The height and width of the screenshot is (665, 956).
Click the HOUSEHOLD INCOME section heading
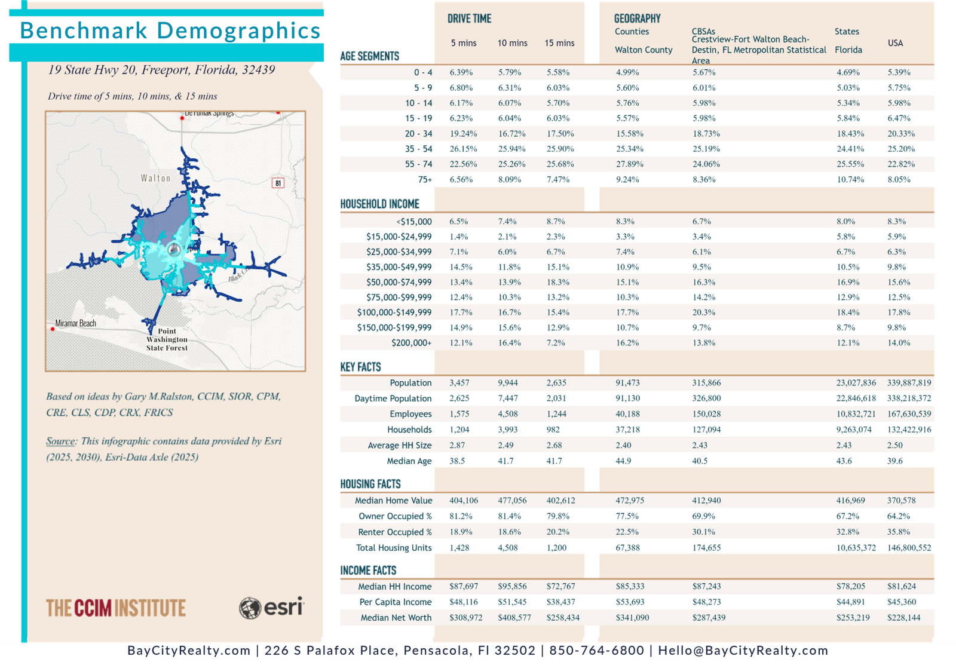tap(379, 204)
